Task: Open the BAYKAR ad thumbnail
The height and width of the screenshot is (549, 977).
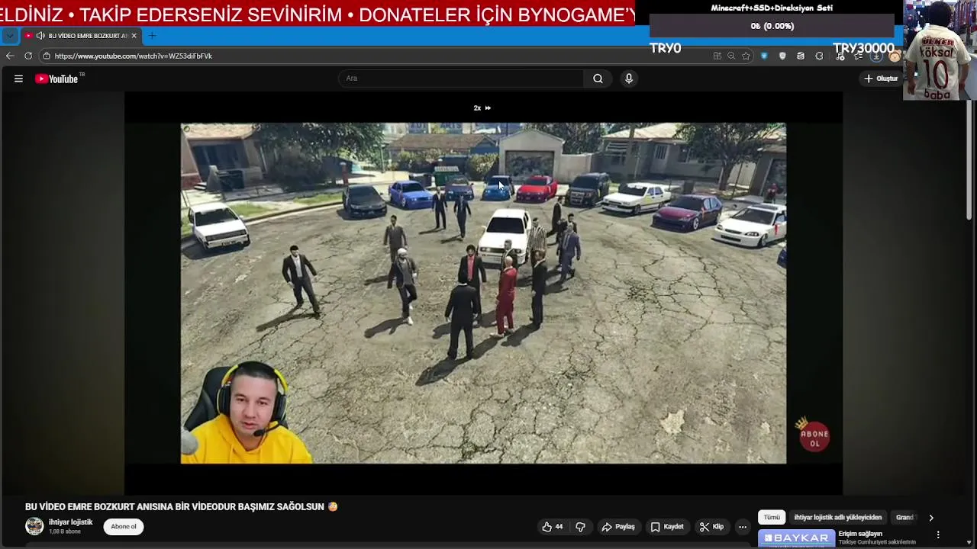Action: [x=796, y=538]
